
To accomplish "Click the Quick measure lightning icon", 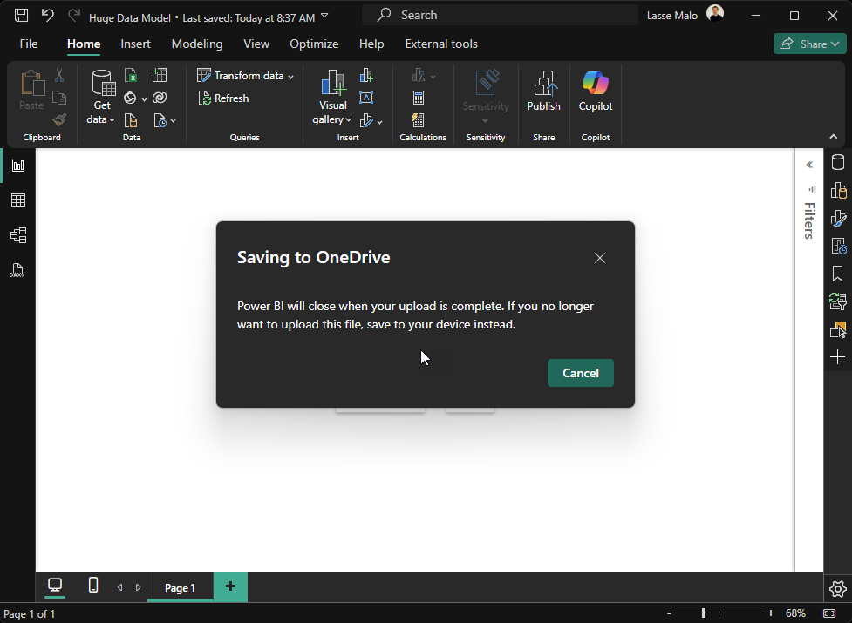I will point(418,120).
